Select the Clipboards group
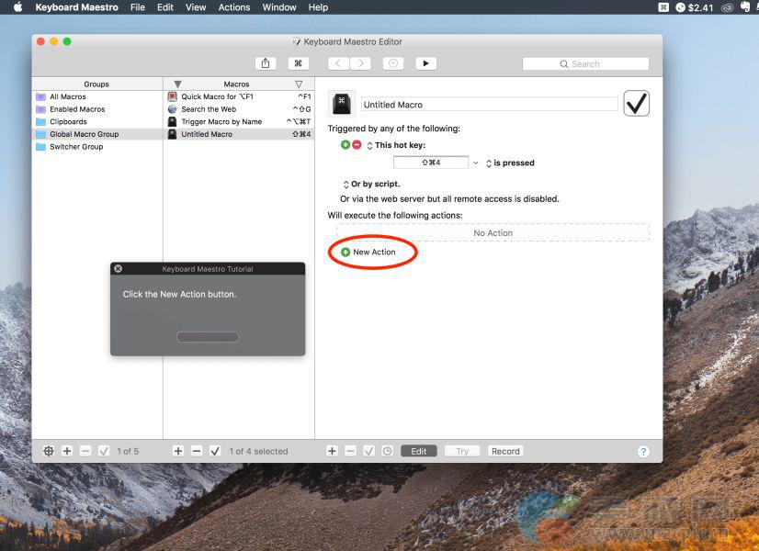759x551 pixels. click(x=97, y=122)
